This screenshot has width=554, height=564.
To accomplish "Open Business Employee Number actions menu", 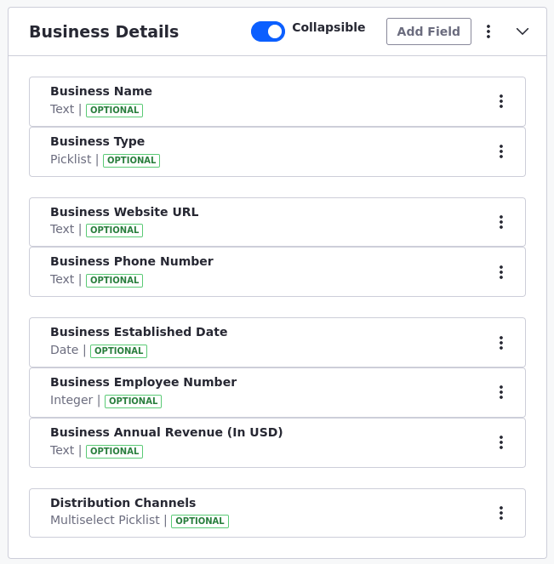I will pos(500,392).
